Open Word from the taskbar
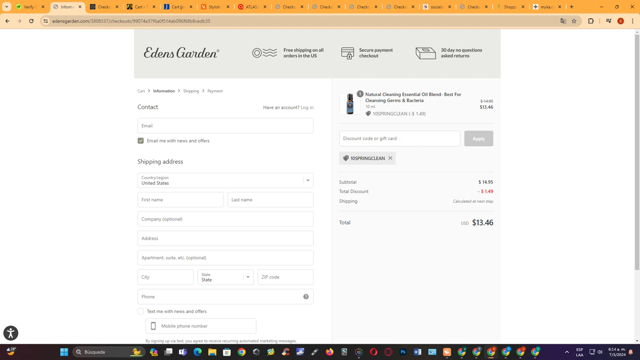640x360 pixels. point(418,352)
